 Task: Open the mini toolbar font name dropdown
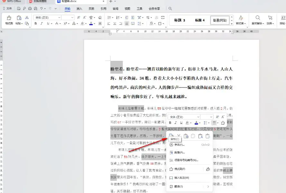(198, 117)
